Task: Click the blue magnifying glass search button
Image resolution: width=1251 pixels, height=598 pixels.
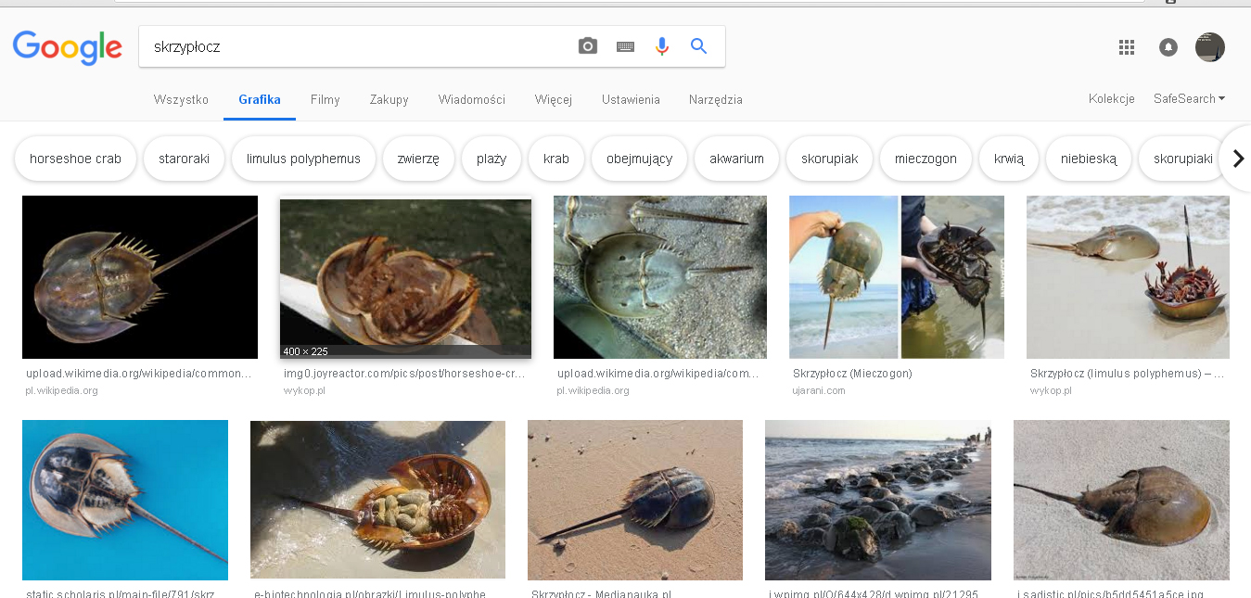Action: [698, 46]
